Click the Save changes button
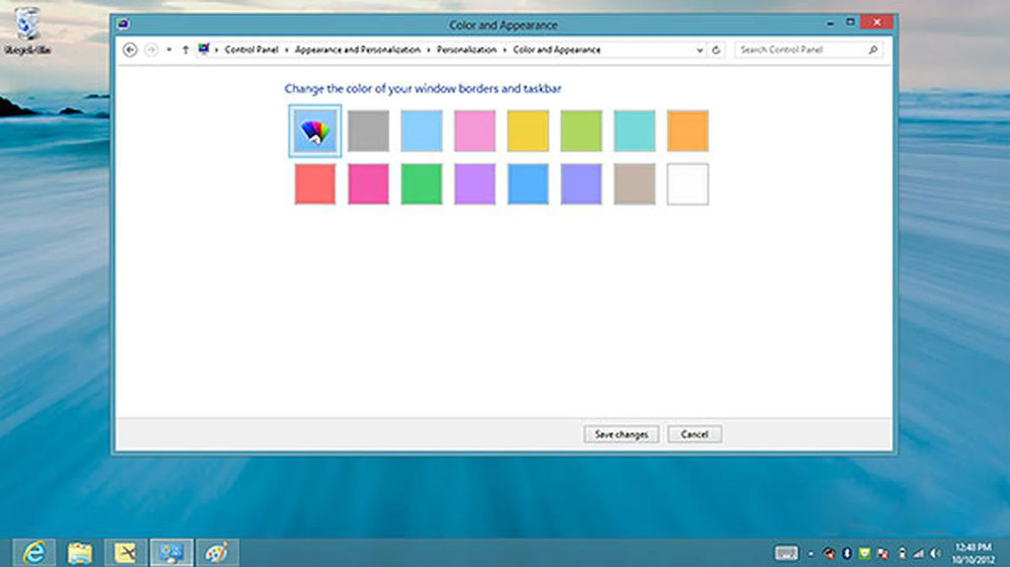 coord(621,434)
